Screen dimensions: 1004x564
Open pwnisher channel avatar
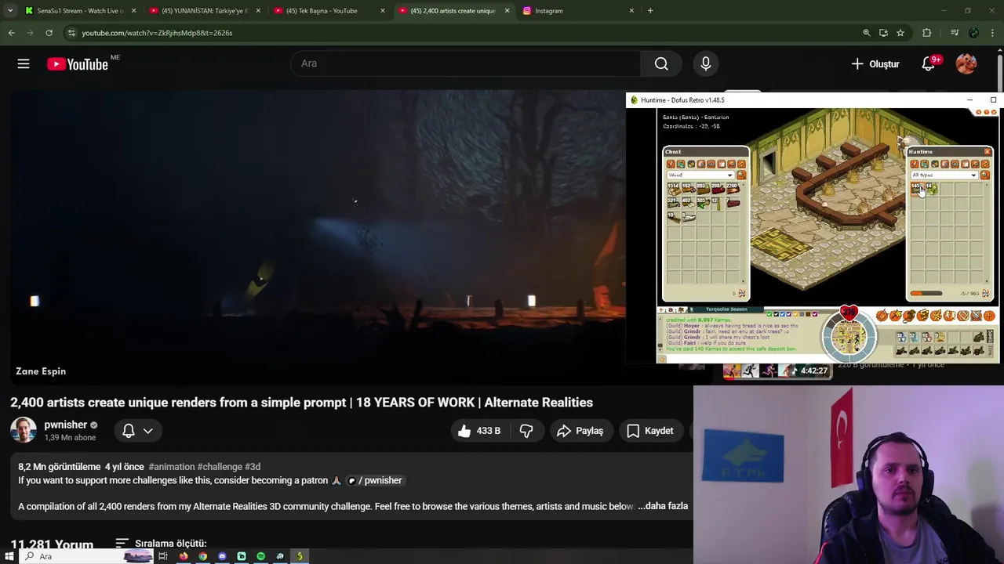coord(23,430)
